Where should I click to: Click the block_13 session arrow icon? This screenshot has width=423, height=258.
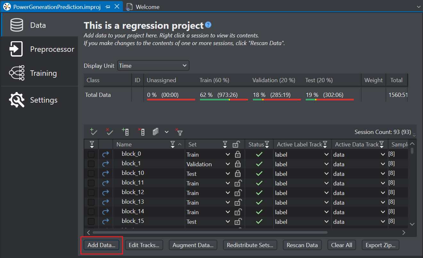coord(106,202)
